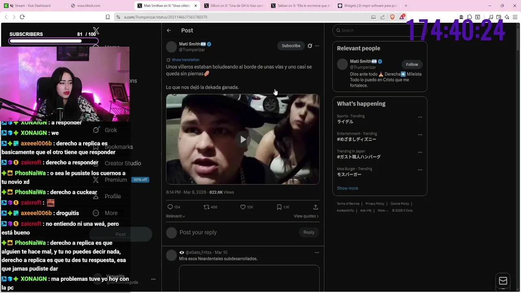Viewport: 521px width, 293px height.
Task: Open Mati Smith profile name on post
Action: click(x=192, y=44)
